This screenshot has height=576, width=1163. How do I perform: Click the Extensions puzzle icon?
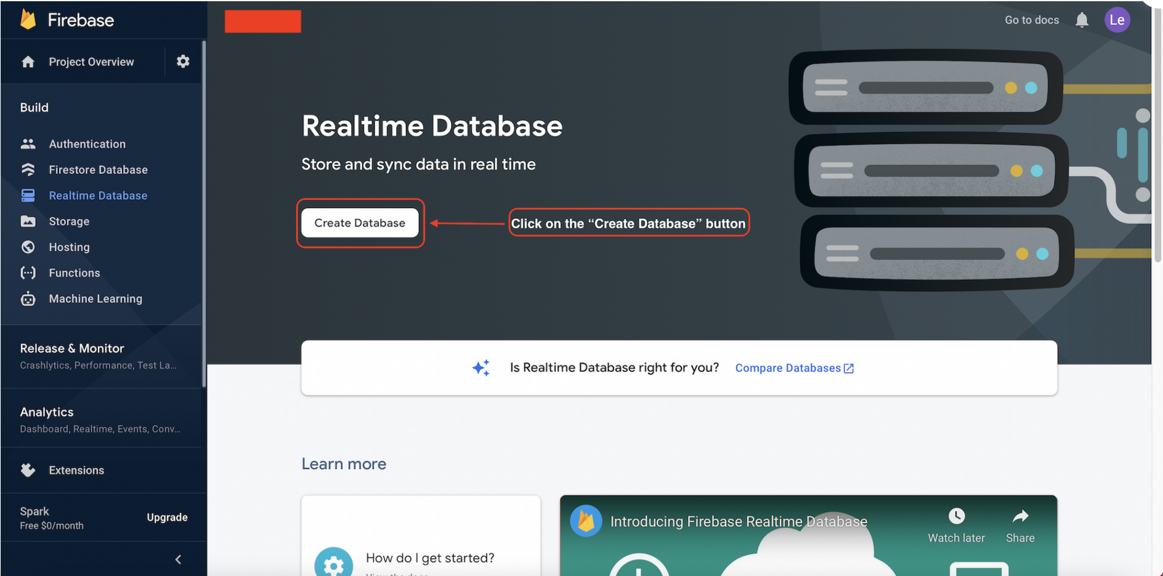click(x=28, y=470)
